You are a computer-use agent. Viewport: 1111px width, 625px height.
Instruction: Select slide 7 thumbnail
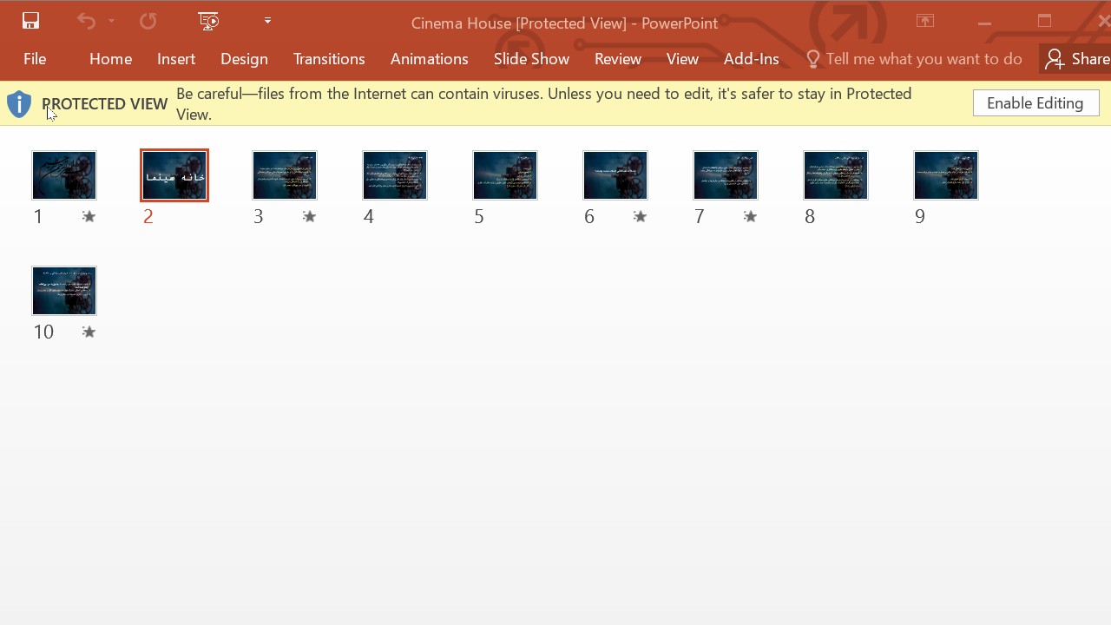pos(726,175)
